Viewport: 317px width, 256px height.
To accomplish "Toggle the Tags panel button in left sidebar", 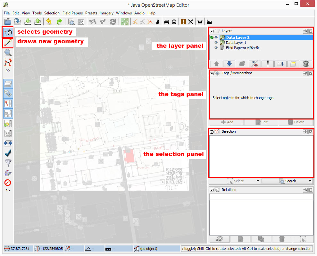I will click(x=8, y=94).
